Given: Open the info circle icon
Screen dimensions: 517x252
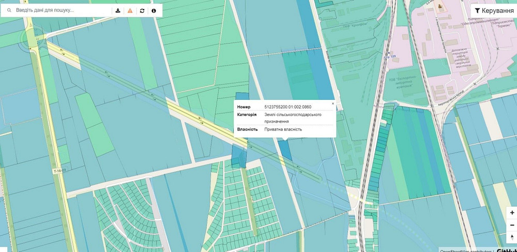Looking at the screenshot, I should (154, 10).
